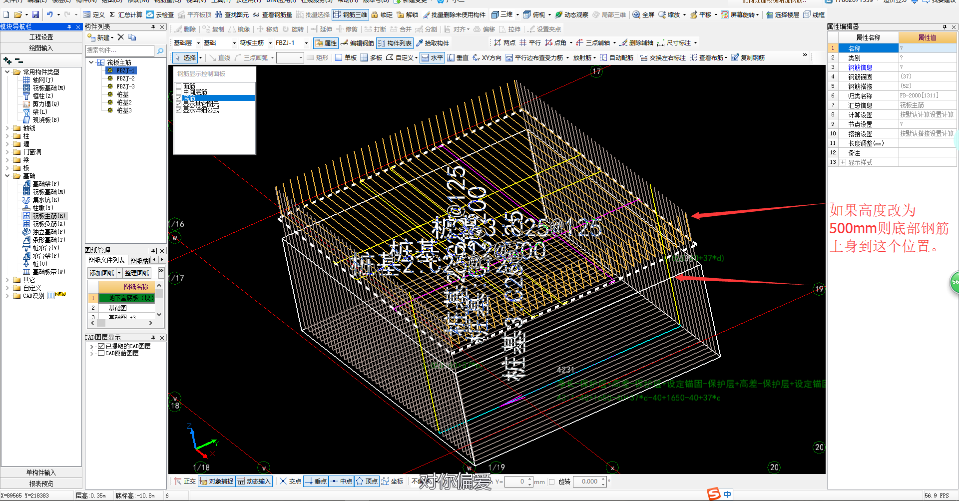Image resolution: width=959 pixels, height=501 pixels.
Task: Run 云检查 cloud check
Action: click(x=160, y=14)
